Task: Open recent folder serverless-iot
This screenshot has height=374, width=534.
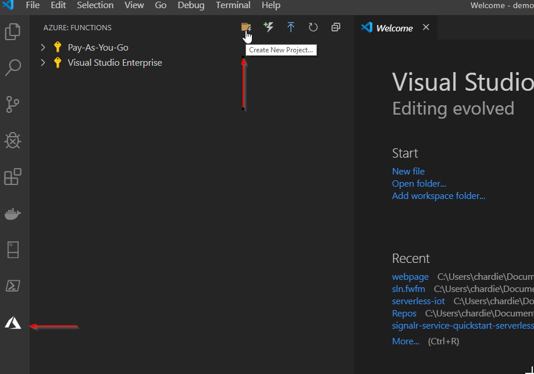Action: [418, 301]
